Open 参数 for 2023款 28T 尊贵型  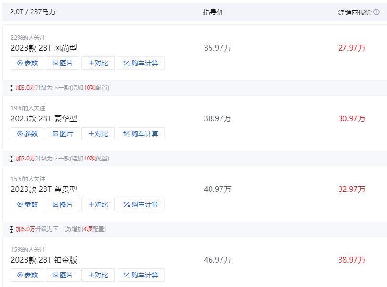click(x=27, y=204)
